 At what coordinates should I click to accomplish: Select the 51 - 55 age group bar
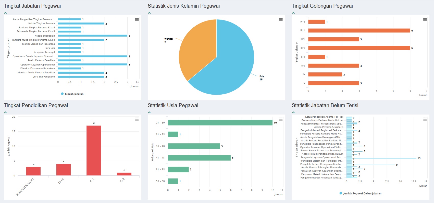click(178, 170)
